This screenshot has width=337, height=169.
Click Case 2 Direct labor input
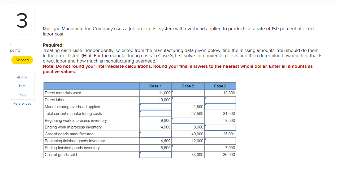click(188, 100)
